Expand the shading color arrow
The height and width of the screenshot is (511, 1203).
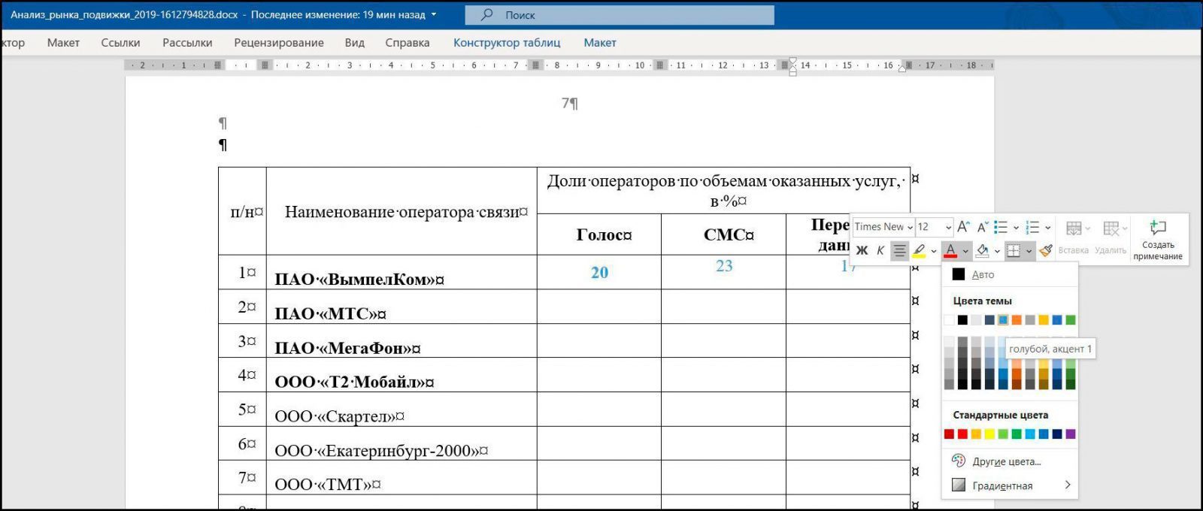click(x=997, y=251)
